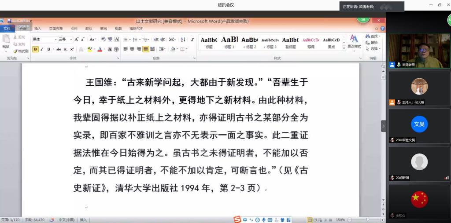Click the microphone icon in IME toolbar
The image size is (451, 223).
(263, 220)
